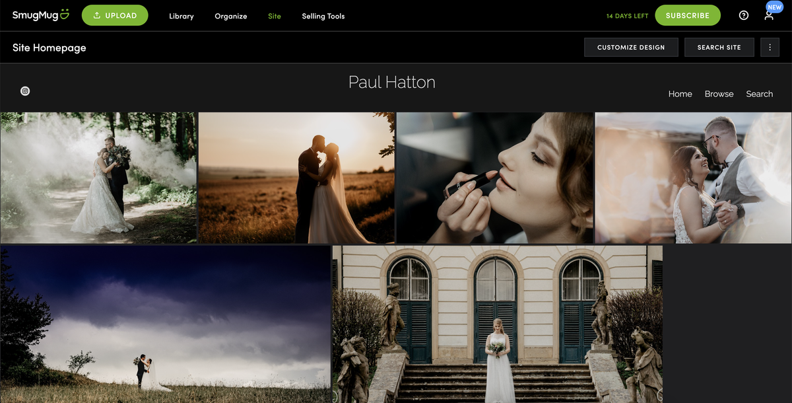792x403 pixels.
Task: Open the Search link in site navigation
Action: 759,94
